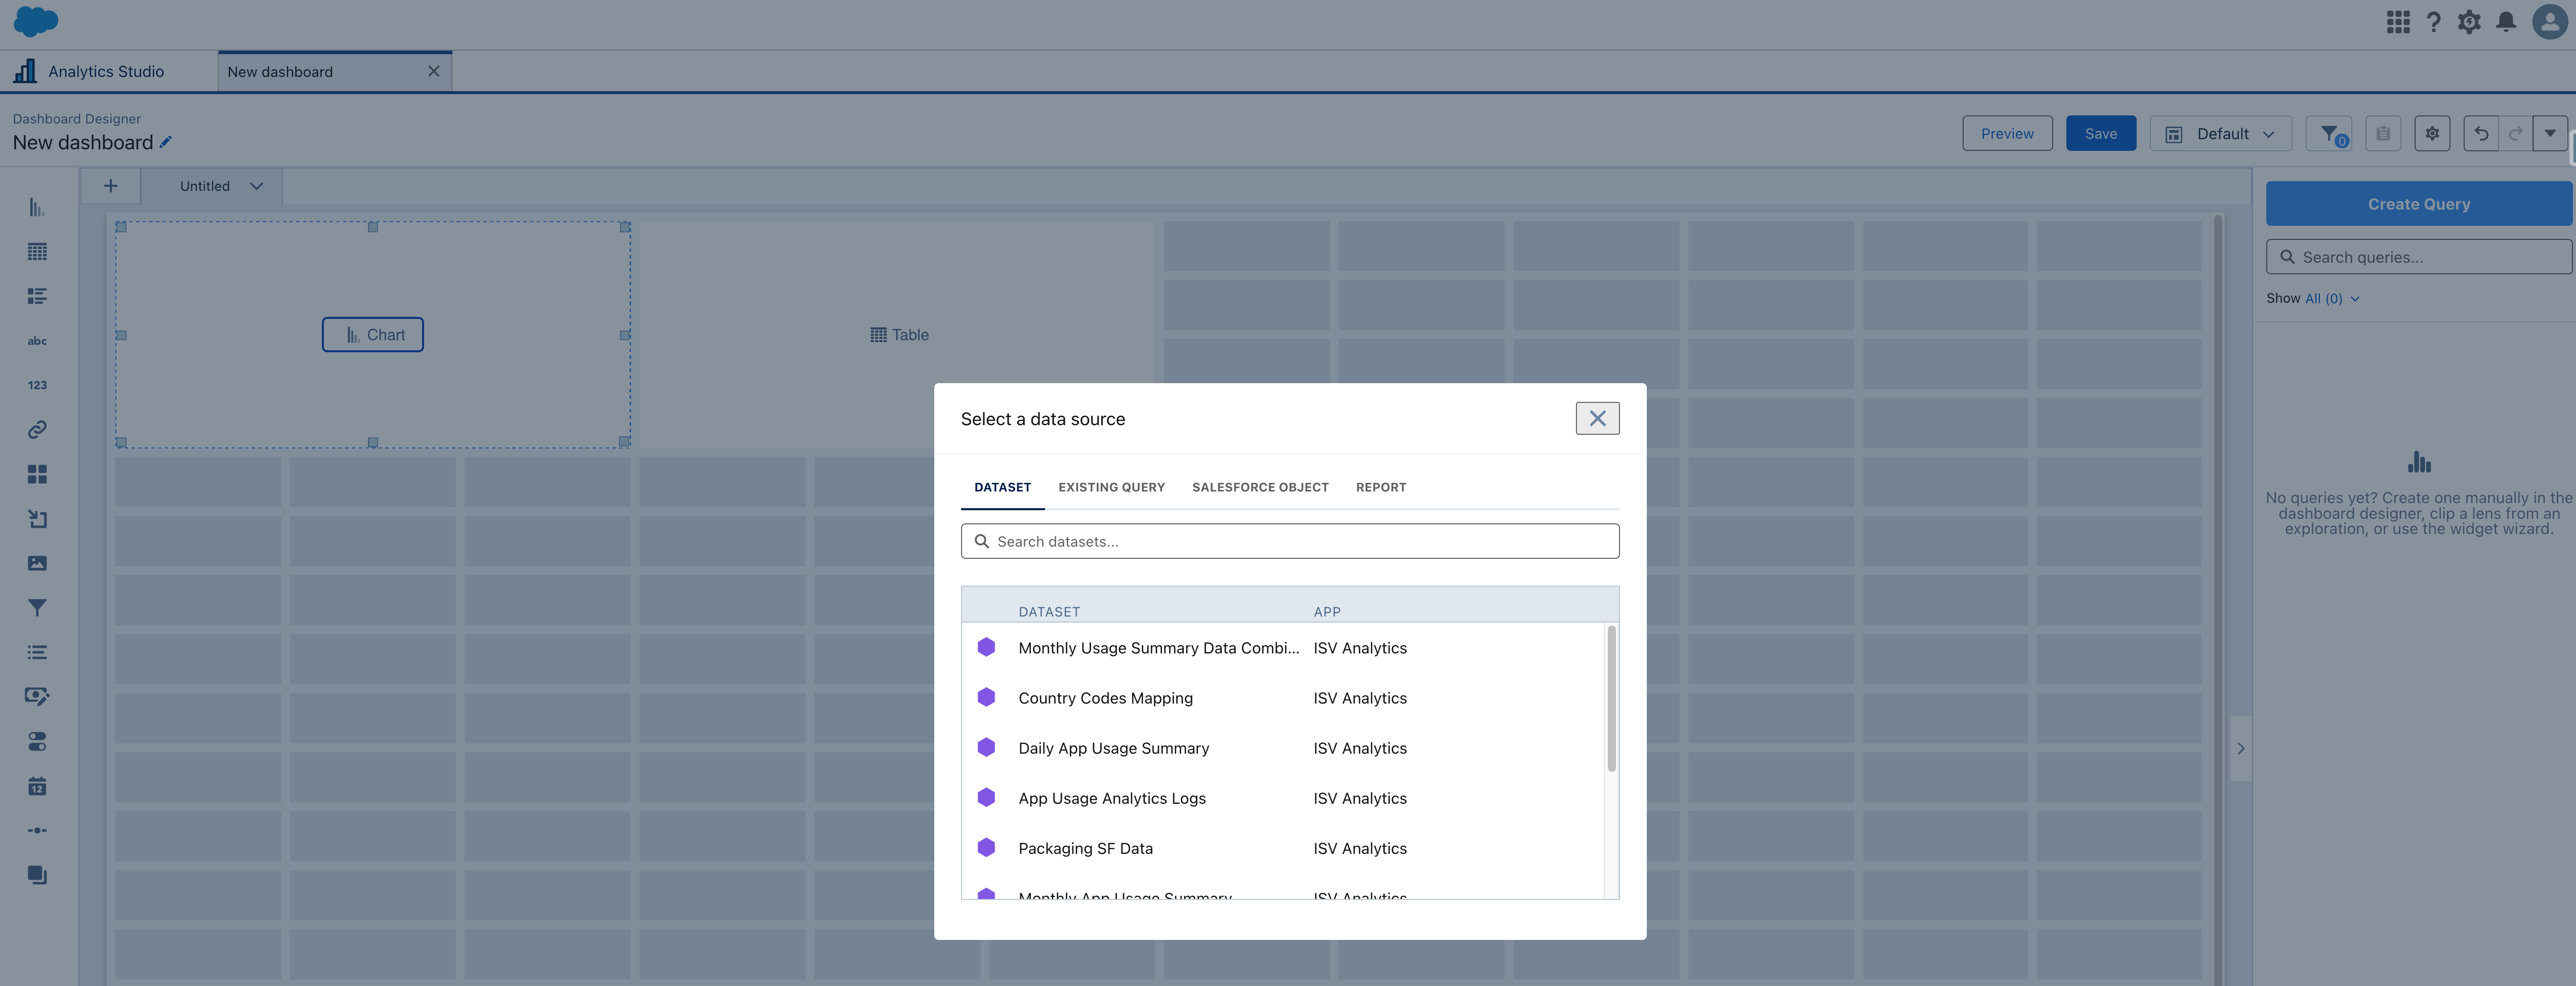Viewport: 2576px width, 986px height.
Task: Select the Date widget calendar icon
Action: click(x=37, y=786)
